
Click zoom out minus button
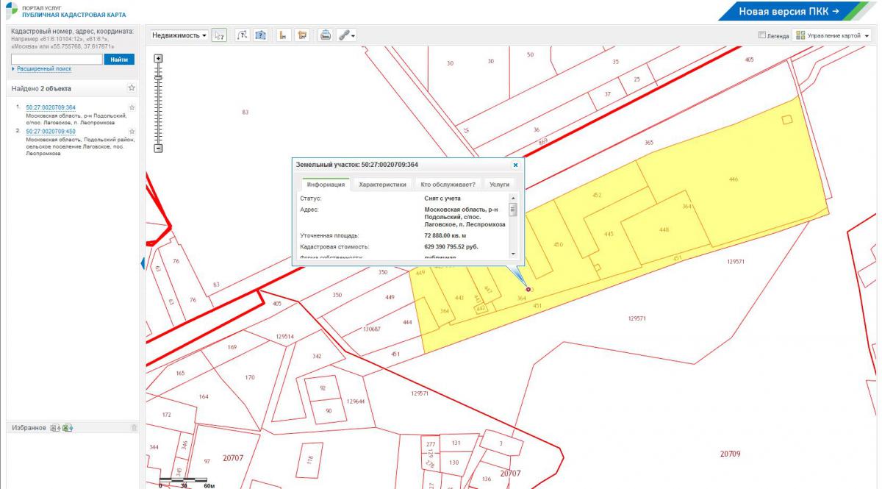[157, 148]
